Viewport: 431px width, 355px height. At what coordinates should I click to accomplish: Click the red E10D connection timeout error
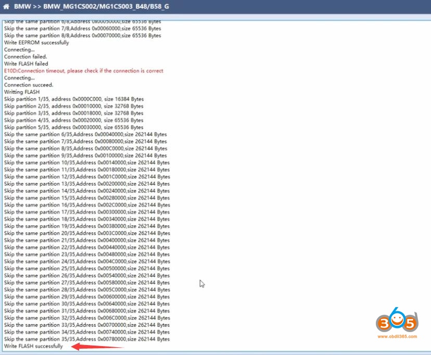[x=84, y=71]
